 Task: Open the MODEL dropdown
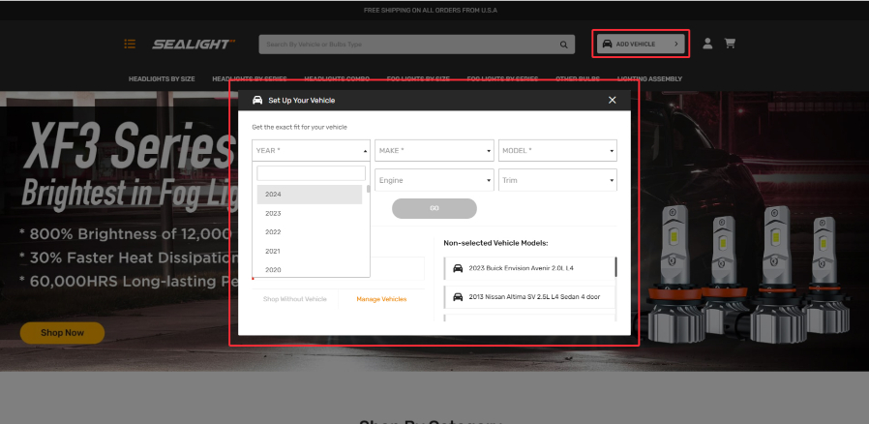557,151
